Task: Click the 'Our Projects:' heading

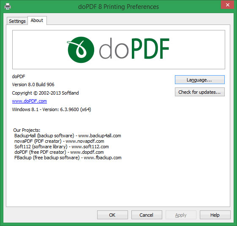Action: click(27, 130)
